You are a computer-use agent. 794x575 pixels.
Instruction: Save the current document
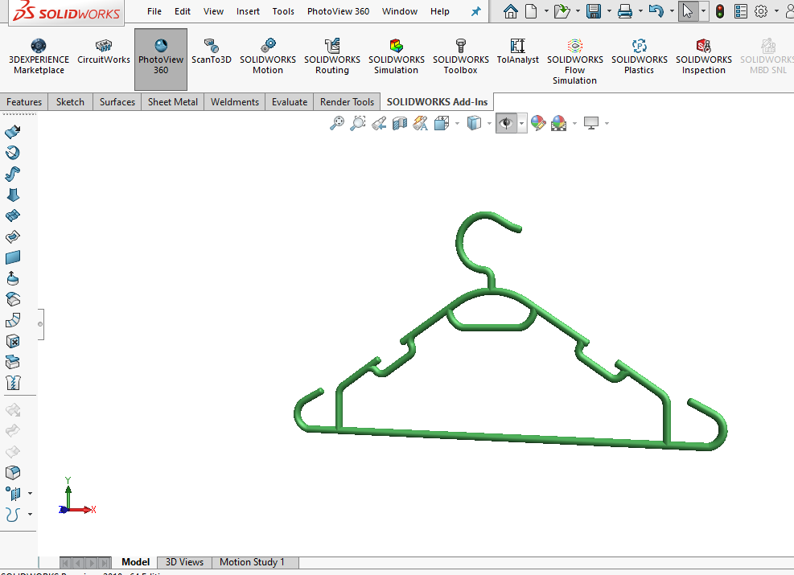[594, 11]
